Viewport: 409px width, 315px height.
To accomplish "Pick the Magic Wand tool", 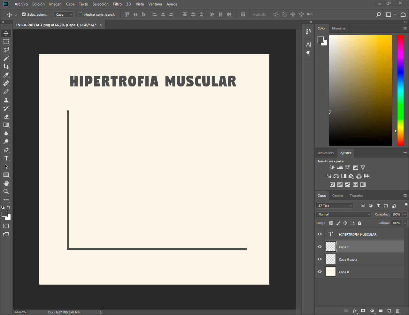I will (x=6, y=58).
